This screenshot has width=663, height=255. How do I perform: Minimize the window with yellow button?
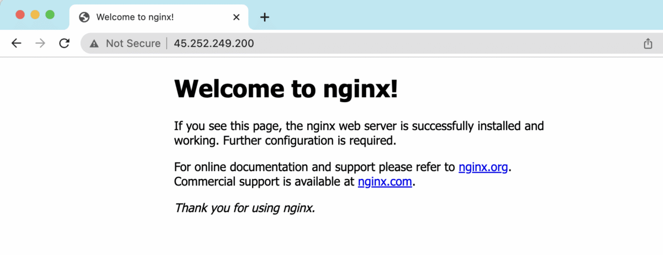pos(35,15)
